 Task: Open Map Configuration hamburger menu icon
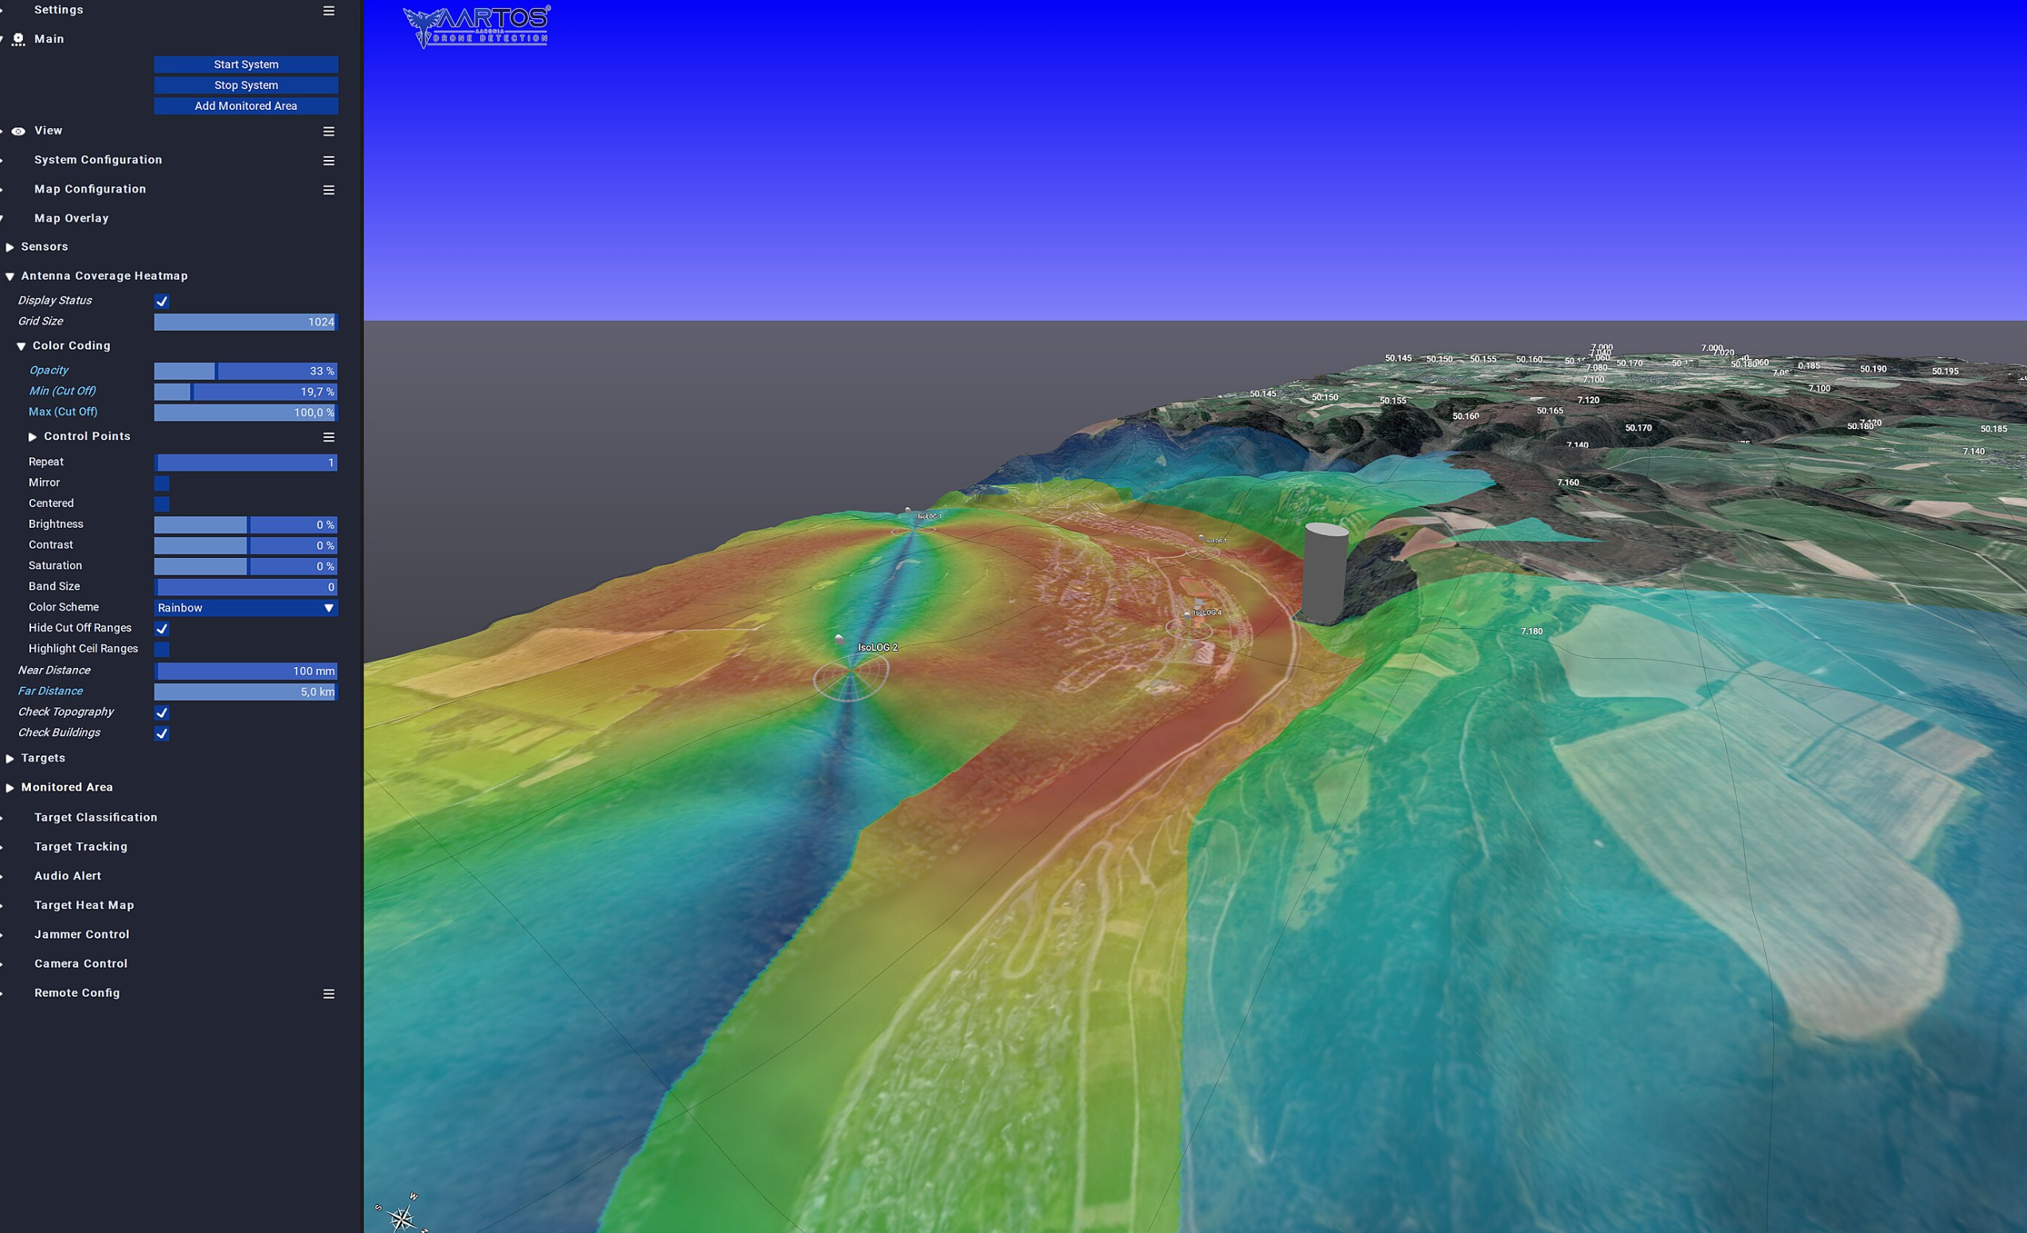(x=328, y=190)
